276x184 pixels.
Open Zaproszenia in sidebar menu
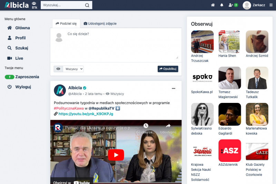[27, 77]
